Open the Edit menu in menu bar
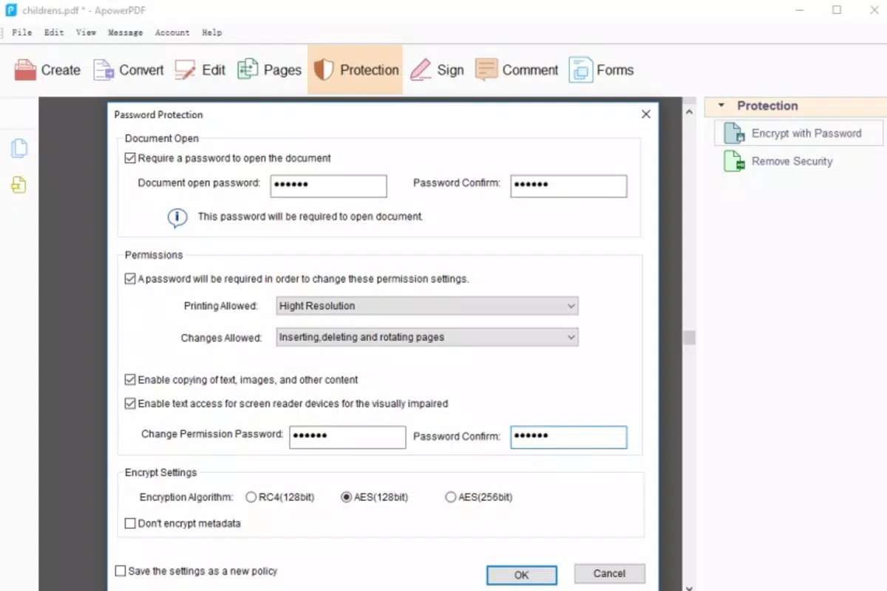This screenshot has width=887, height=591. pyautogui.click(x=54, y=33)
